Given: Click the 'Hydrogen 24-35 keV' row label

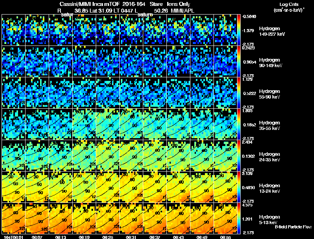Looking at the screenshot, I should [x=270, y=157].
